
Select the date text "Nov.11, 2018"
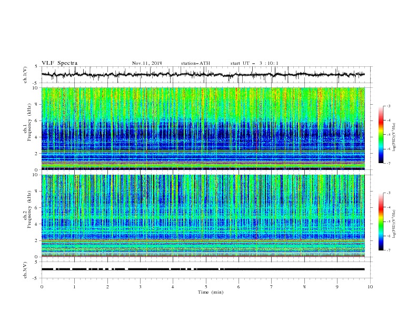147,63
